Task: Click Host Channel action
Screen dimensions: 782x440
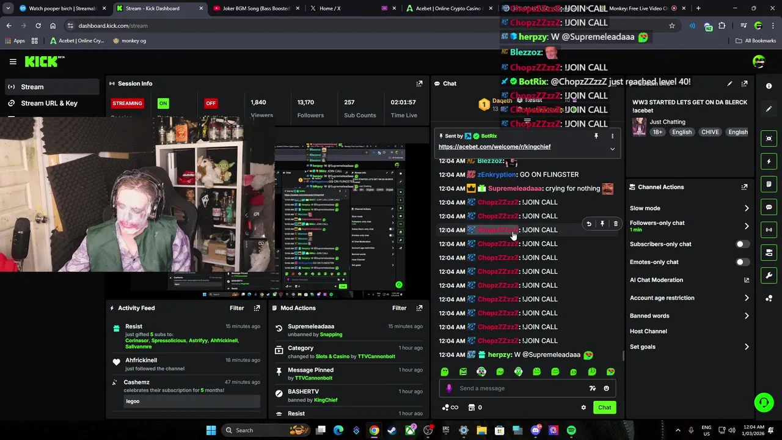Action: click(x=648, y=331)
